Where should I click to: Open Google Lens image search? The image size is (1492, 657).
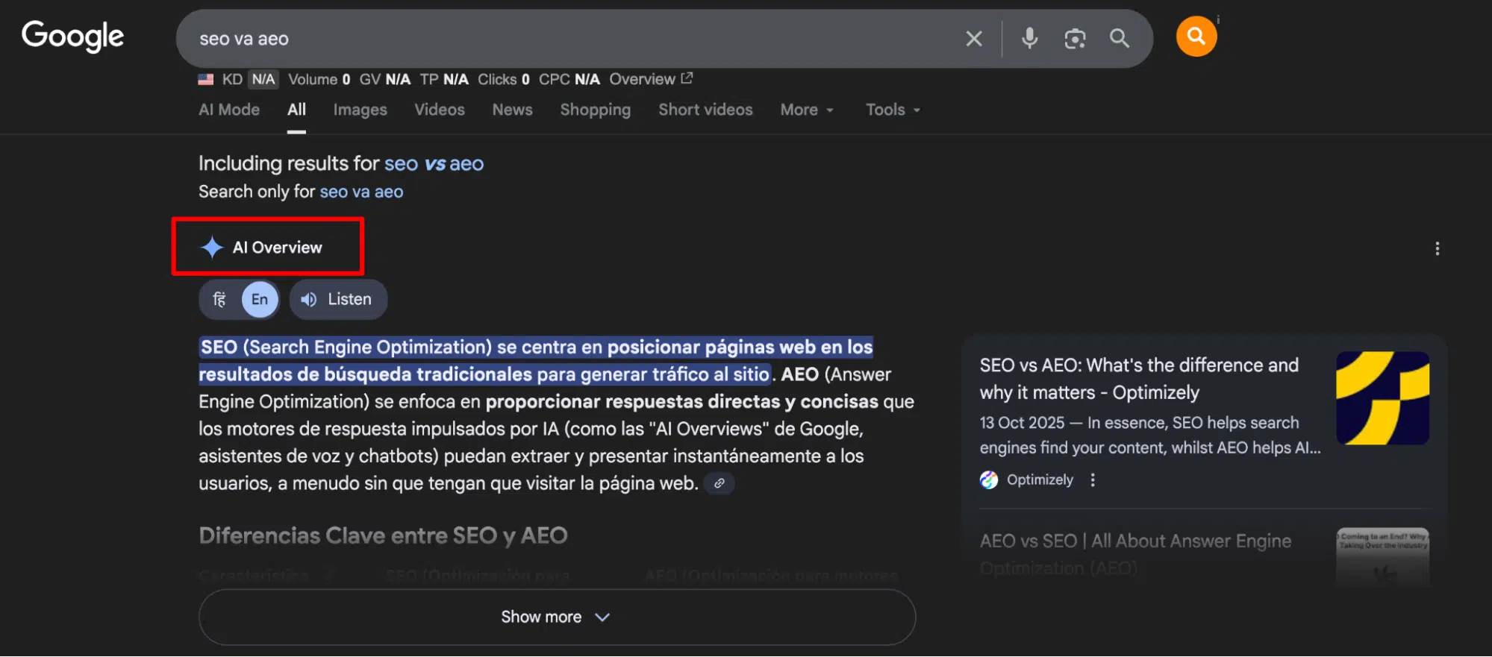(x=1074, y=39)
